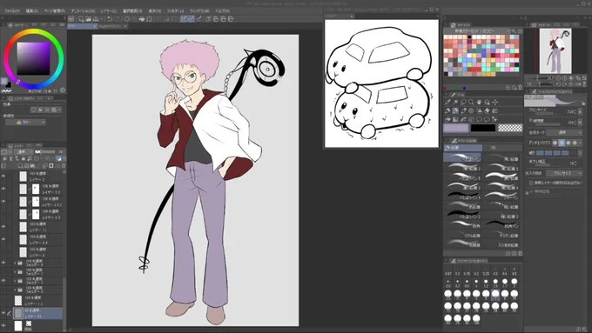Click layer レイヤー 3 4 row

click(x=39, y=239)
